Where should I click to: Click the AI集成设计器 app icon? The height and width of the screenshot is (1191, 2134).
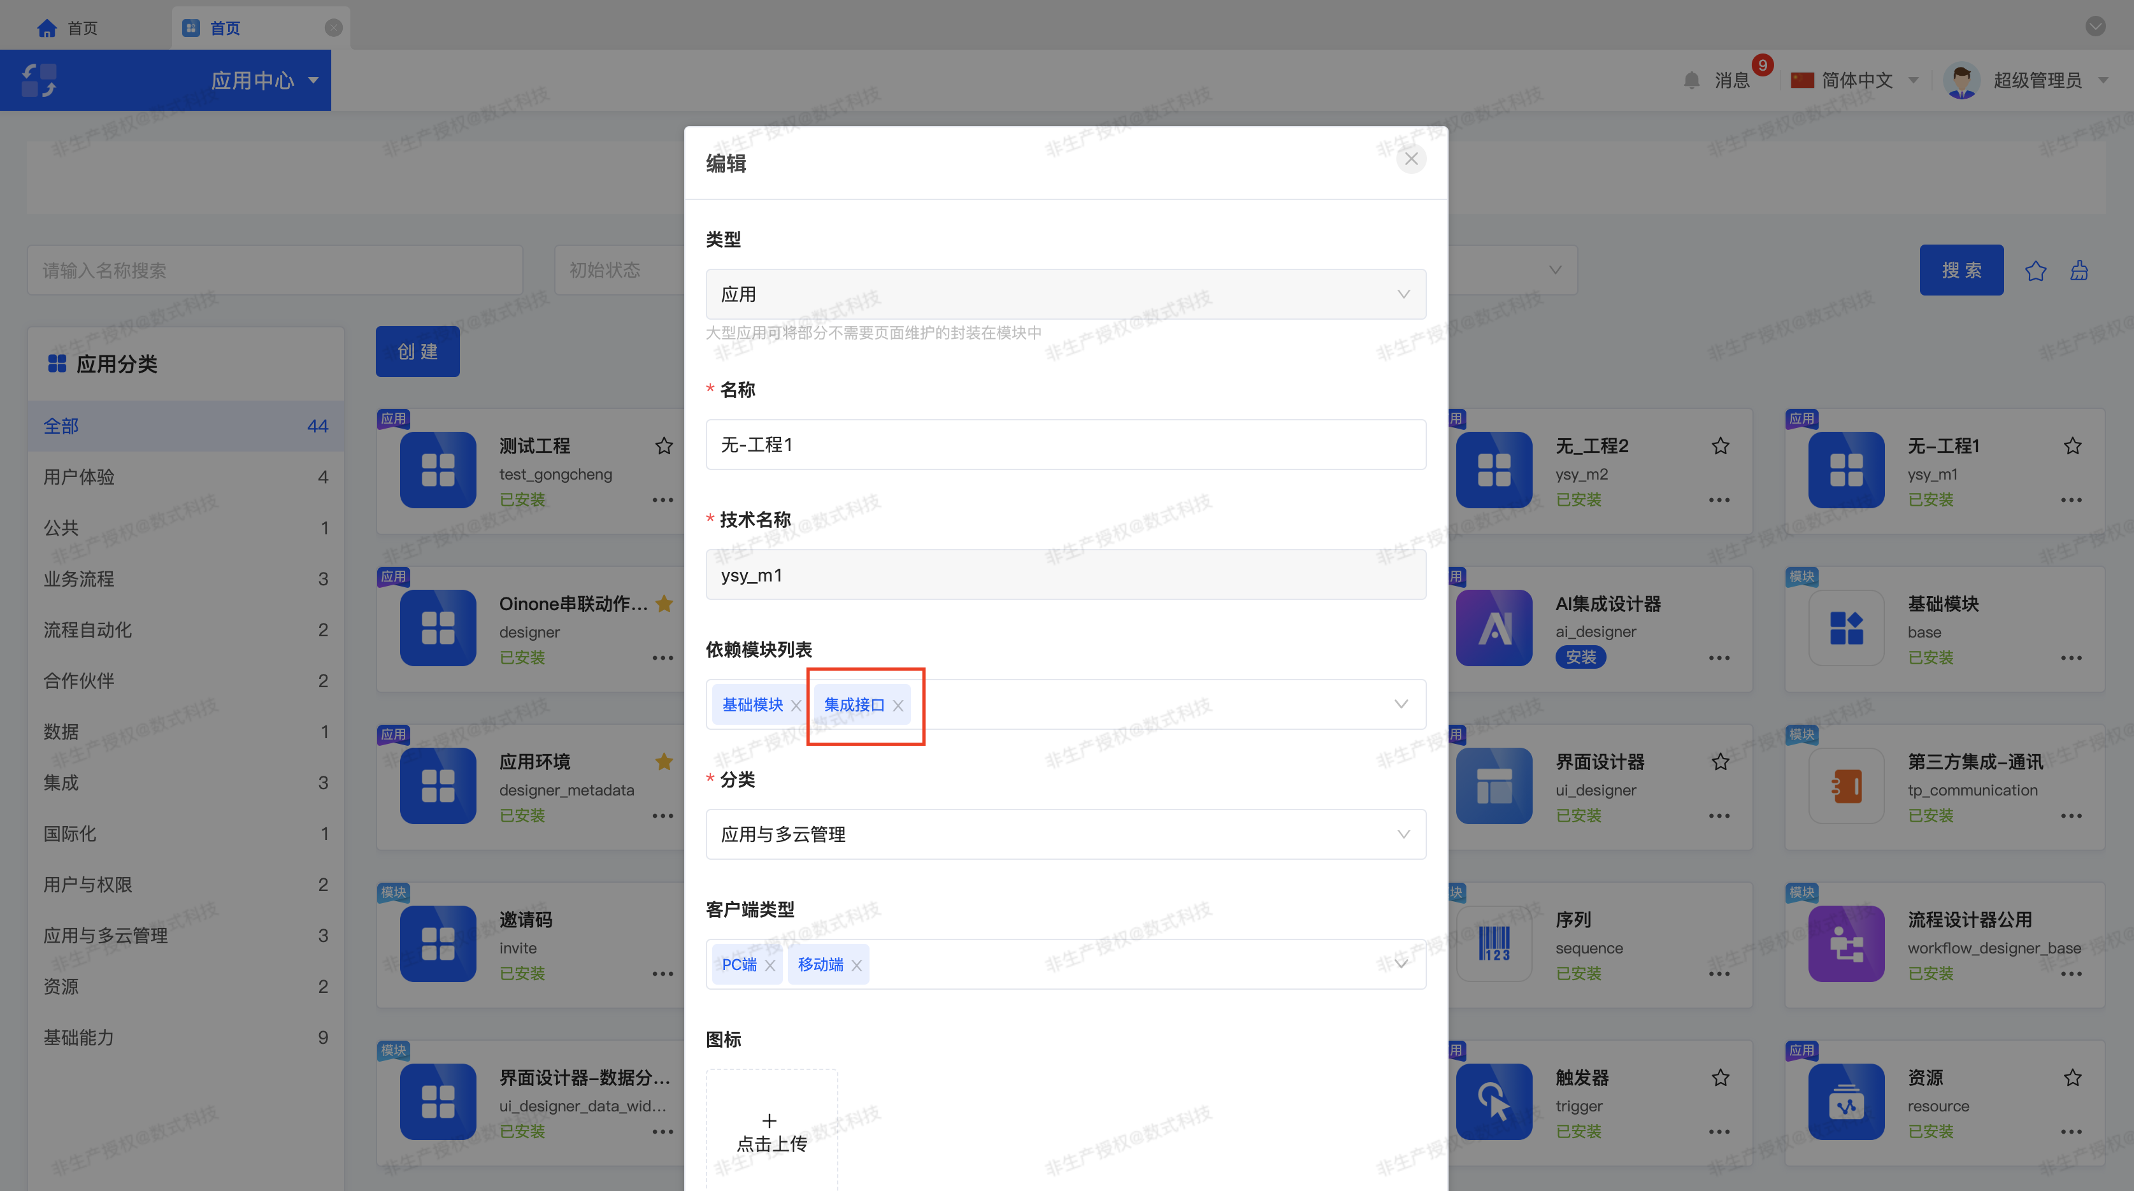coord(1494,628)
